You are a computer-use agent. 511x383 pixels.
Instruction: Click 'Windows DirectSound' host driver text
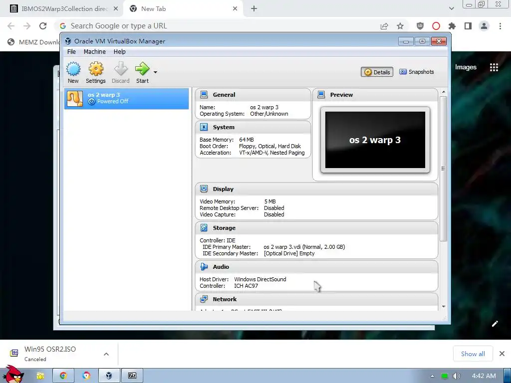[260, 279]
